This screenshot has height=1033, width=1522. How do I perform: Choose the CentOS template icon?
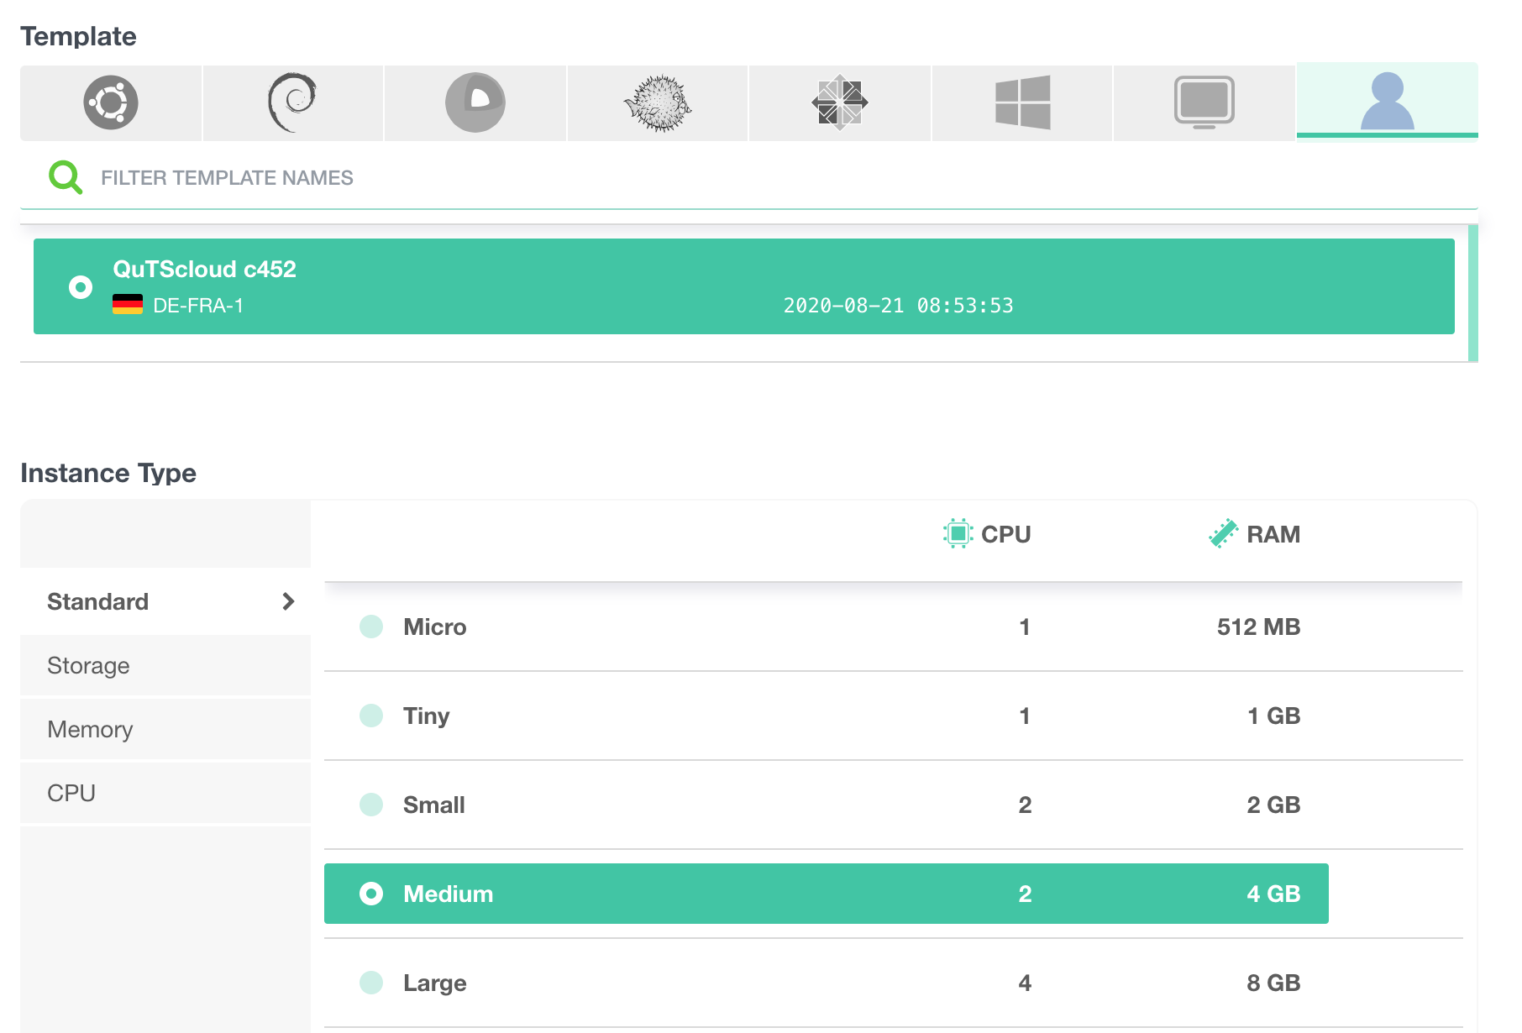point(840,102)
